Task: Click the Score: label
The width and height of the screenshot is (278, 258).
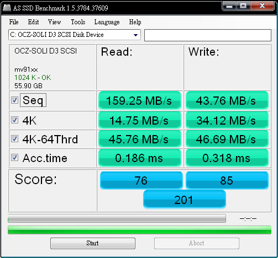Action: (x=36, y=179)
